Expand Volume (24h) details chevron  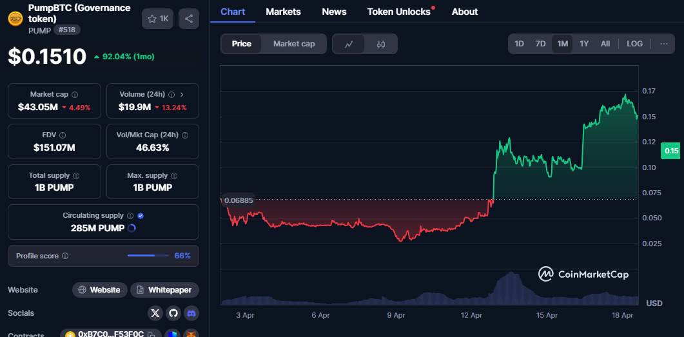click(182, 95)
